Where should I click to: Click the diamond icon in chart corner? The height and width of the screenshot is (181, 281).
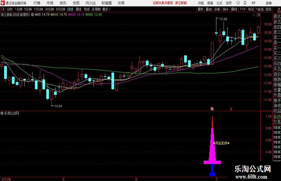254,15
